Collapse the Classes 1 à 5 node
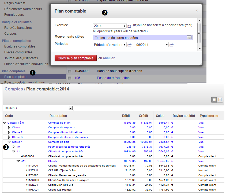The image size is (226, 194). coord(5,123)
